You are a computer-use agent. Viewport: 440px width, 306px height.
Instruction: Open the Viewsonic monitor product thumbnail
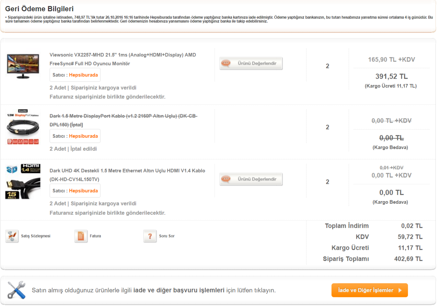click(x=23, y=66)
